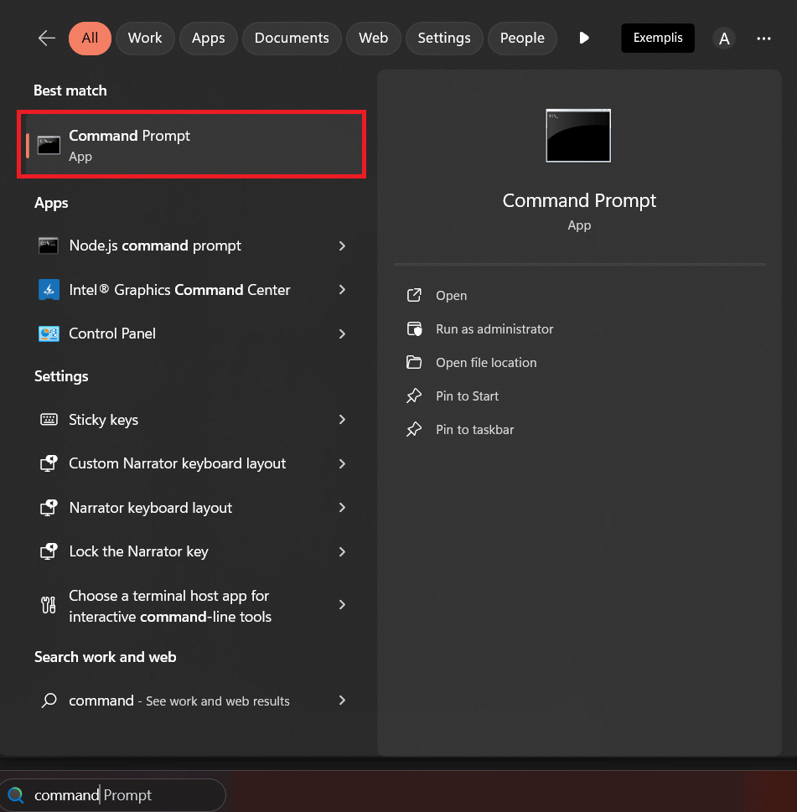797x812 pixels.
Task: Expand the command web results chevron
Action: click(x=342, y=701)
